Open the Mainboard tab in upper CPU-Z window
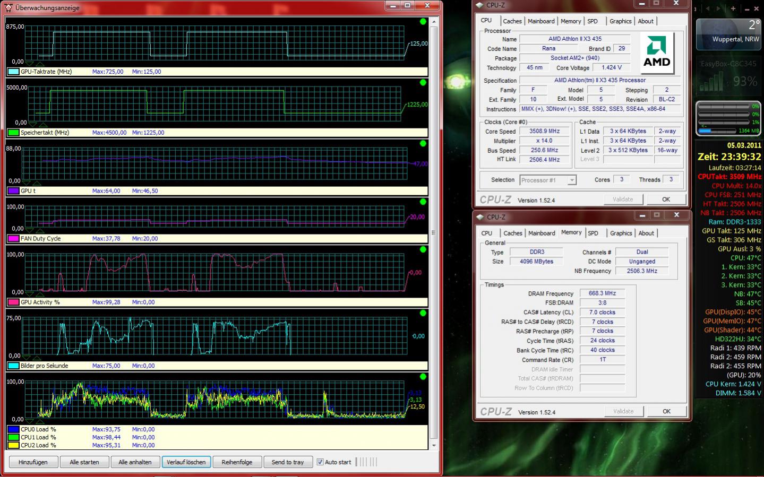764x477 pixels. click(x=541, y=21)
